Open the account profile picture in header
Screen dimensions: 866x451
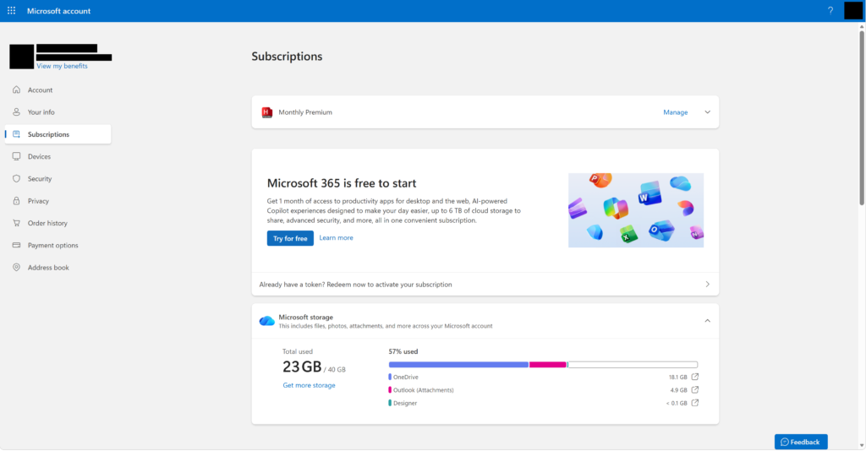tap(853, 10)
